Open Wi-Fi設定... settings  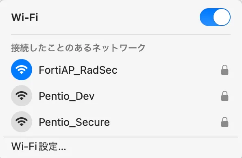click(x=39, y=147)
